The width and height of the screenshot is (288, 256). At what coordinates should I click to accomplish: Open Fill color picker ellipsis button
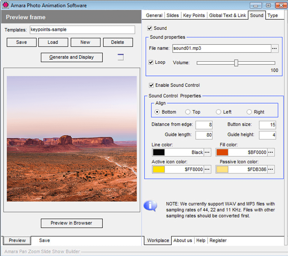pos(271,152)
